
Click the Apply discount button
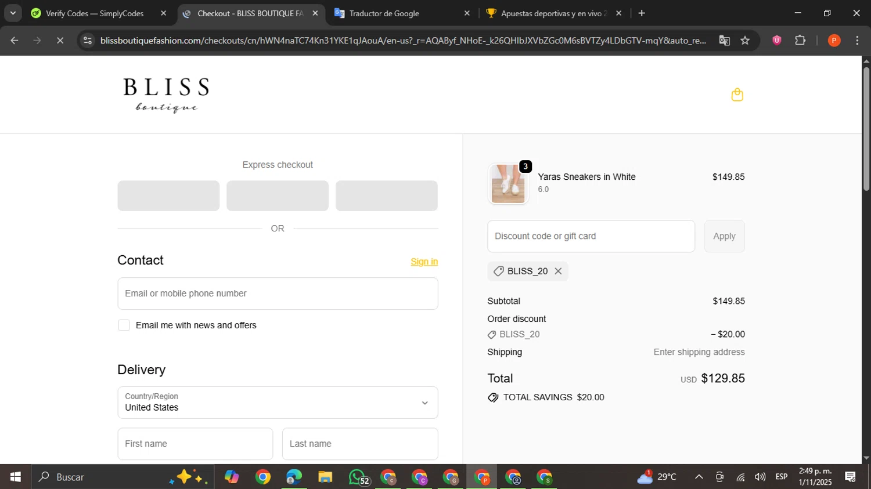pyautogui.click(x=724, y=236)
